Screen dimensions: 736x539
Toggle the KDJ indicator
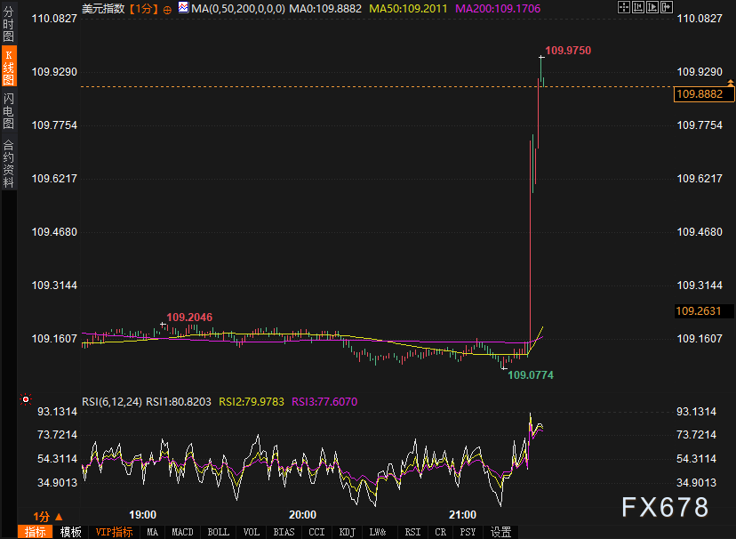[x=346, y=532]
